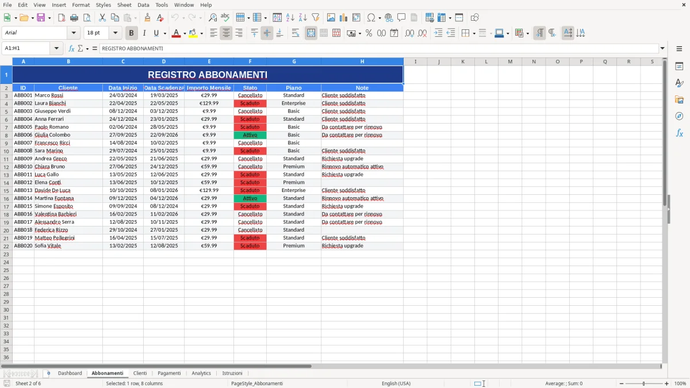Open the font size dropdown
Viewport: 690px width, 388px height.
click(x=114, y=33)
